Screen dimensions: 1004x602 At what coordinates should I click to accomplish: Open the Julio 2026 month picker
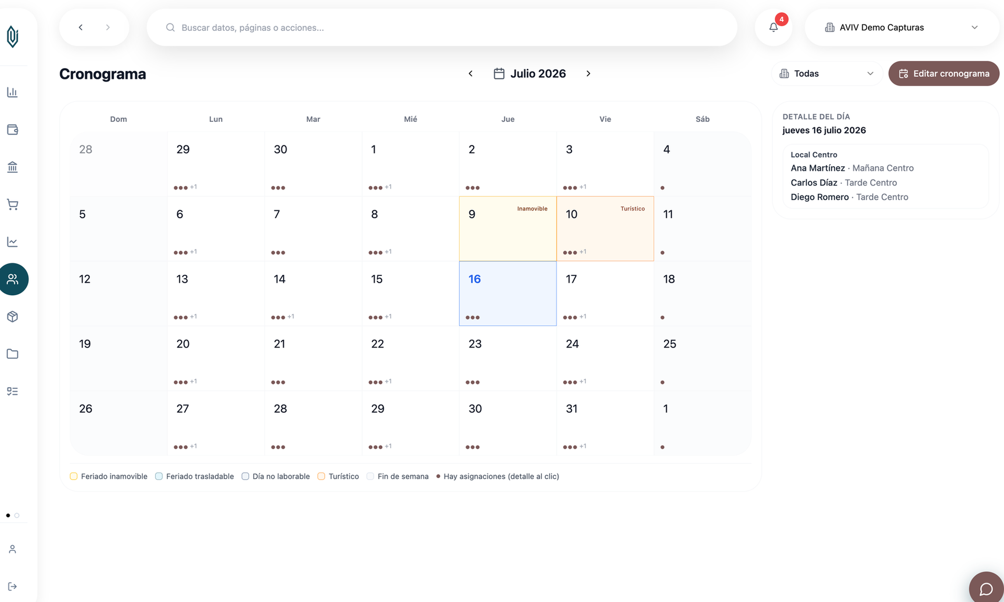tap(530, 74)
